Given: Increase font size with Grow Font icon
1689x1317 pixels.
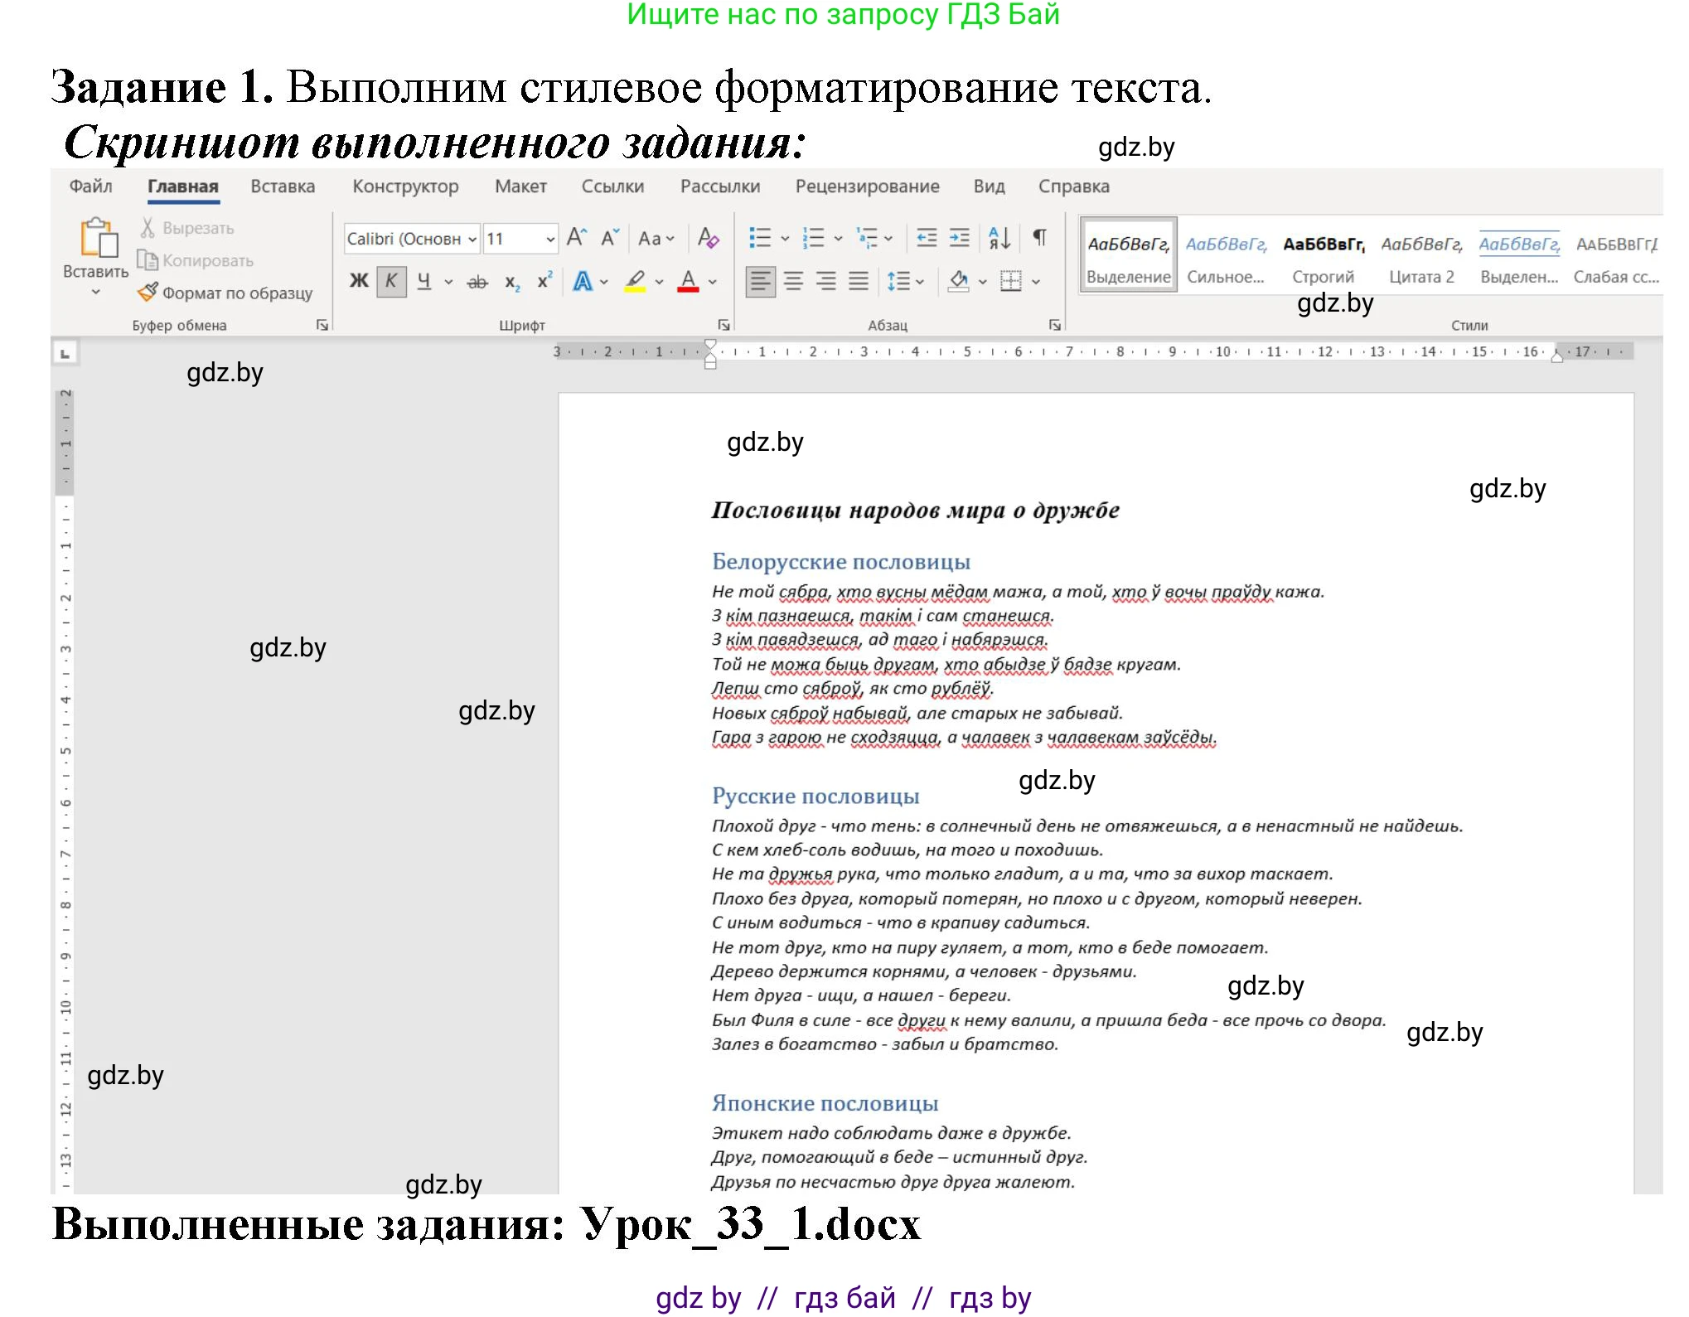Looking at the screenshot, I should 576,238.
